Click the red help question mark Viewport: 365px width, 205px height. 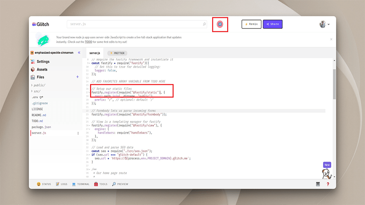point(328,184)
